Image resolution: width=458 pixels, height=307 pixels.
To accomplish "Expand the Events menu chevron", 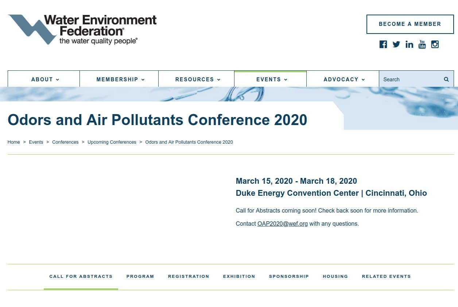I will (286, 79).
